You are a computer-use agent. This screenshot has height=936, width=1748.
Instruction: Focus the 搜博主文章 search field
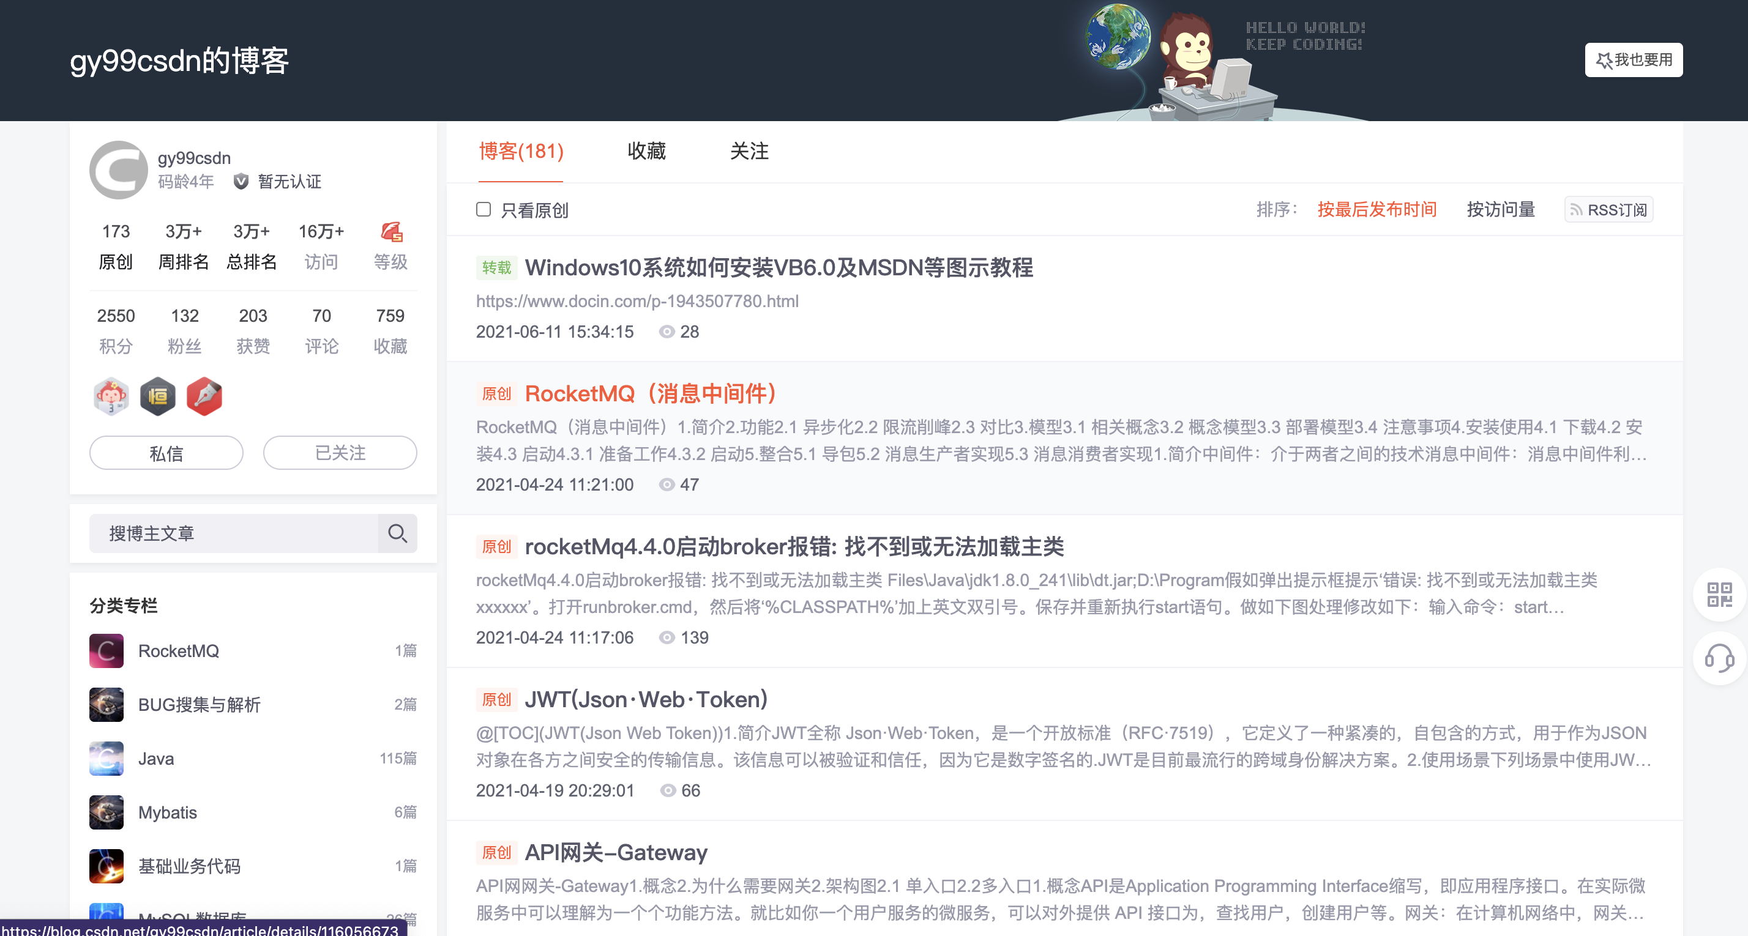(233, 533)
